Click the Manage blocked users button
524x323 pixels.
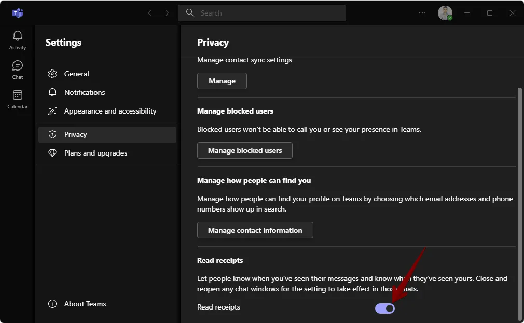(244, 150)
